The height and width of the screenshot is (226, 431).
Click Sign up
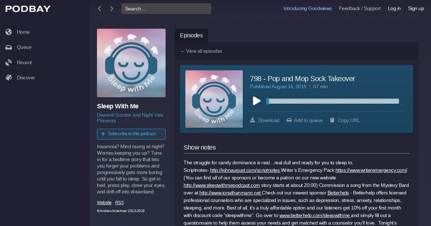416,9
